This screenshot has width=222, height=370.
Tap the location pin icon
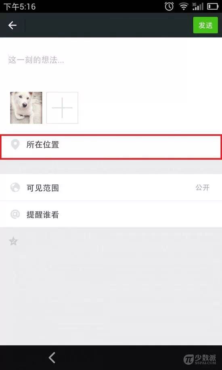[x=15, y=144]
